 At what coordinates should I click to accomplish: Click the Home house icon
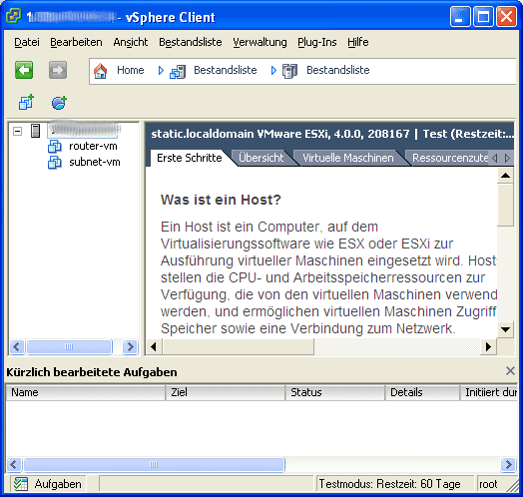point(100,71)
